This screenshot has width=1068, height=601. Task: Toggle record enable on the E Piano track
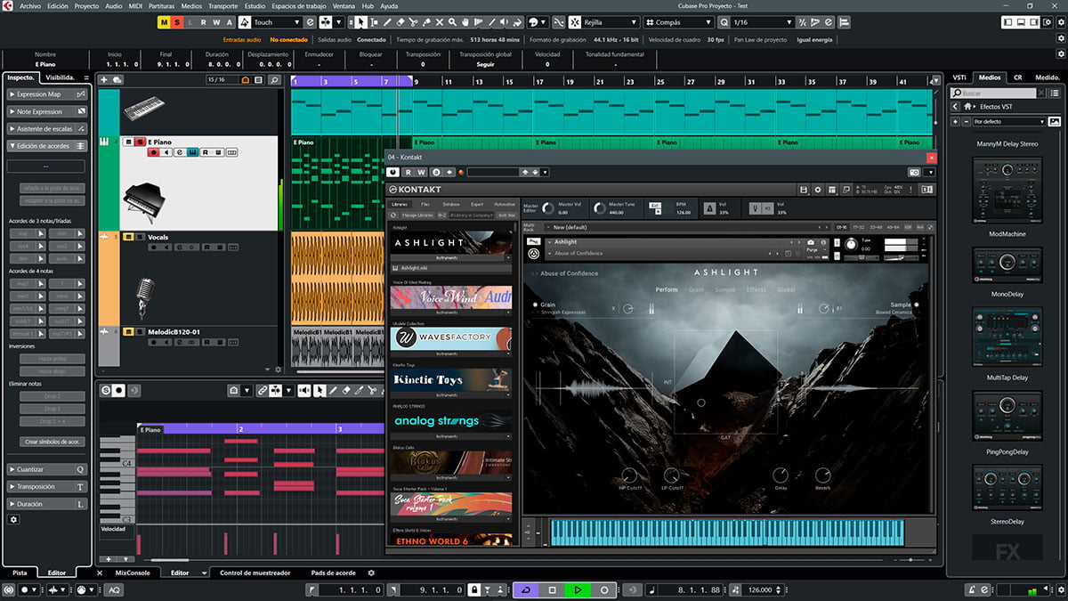pyautogui.click(x=154, y=152)
